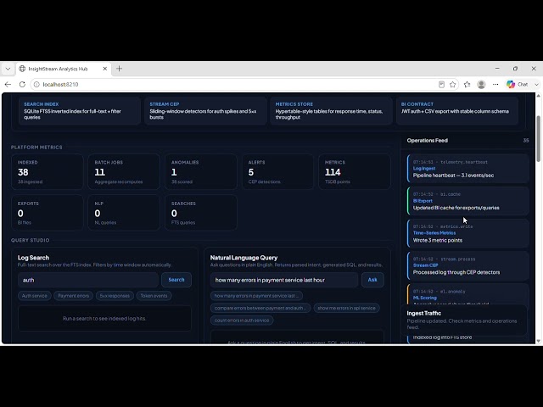Pick the 'count errors in auth service' chip

coord(242,321)
